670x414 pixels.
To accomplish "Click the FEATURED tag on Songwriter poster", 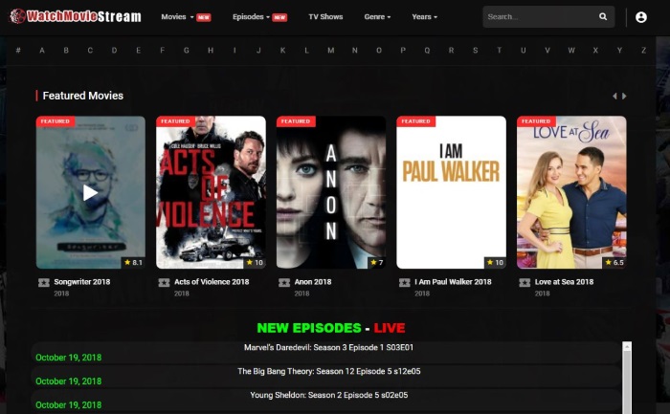I will pos(56,121).
